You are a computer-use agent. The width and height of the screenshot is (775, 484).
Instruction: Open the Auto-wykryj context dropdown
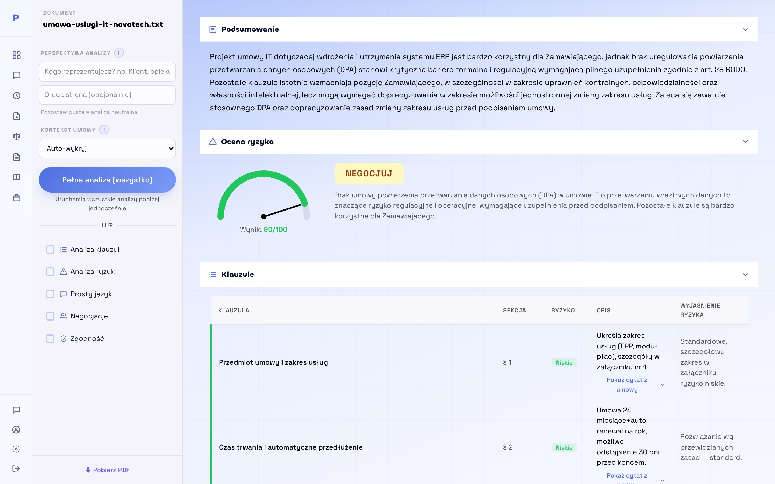107,148
